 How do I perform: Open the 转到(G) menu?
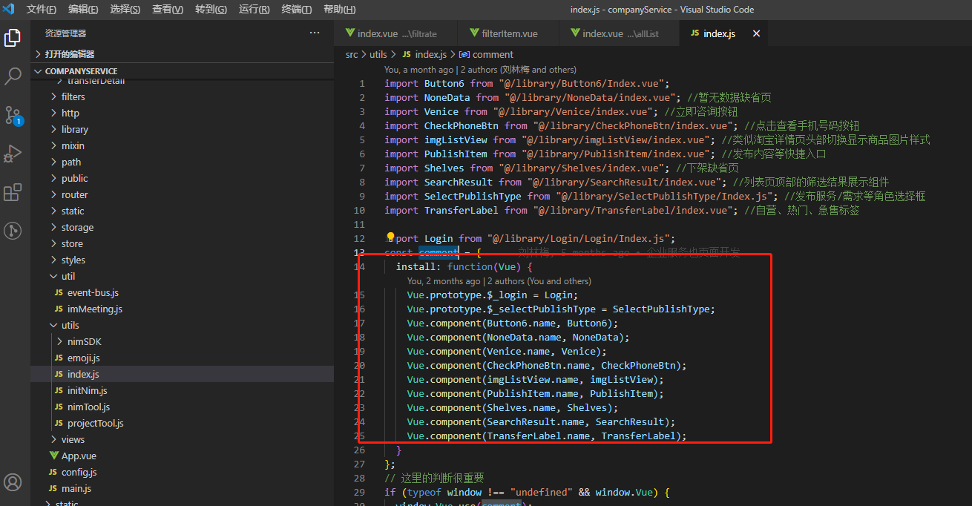211,10
